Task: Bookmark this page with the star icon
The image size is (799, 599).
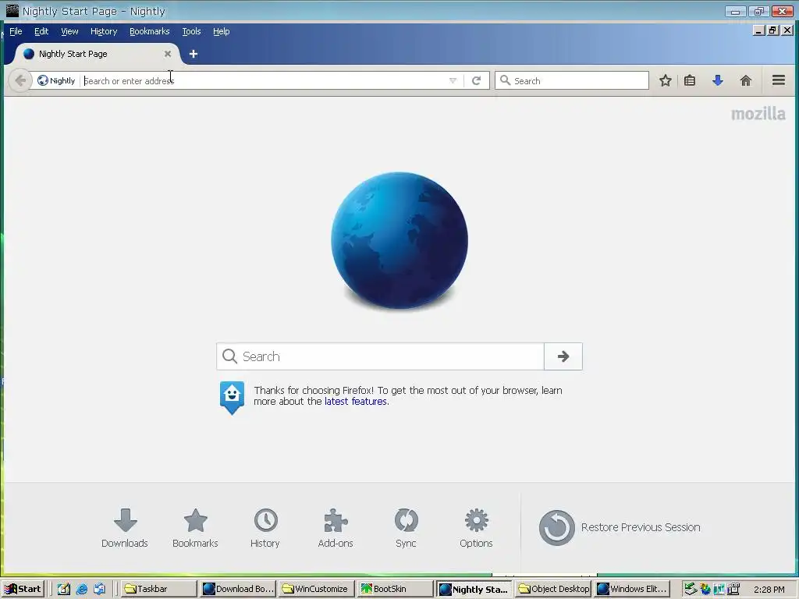Action: [x=665, y=80]
